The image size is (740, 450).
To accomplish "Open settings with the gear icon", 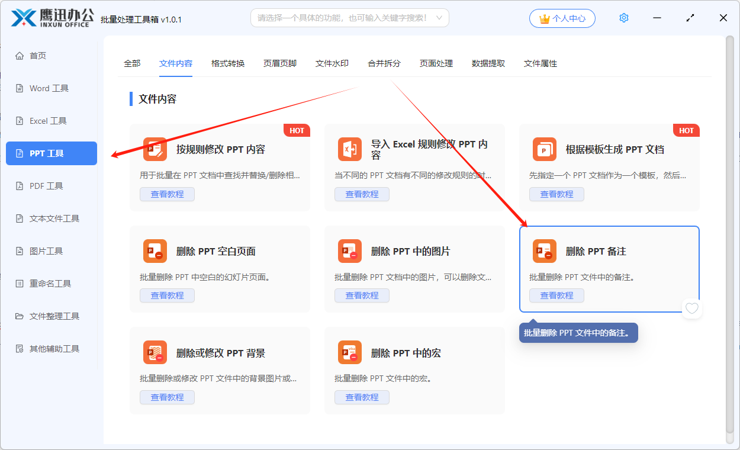I will pos(623,18).
